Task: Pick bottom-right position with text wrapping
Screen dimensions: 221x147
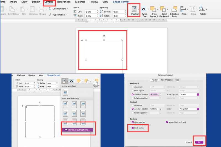Action: tap(83, 122)
